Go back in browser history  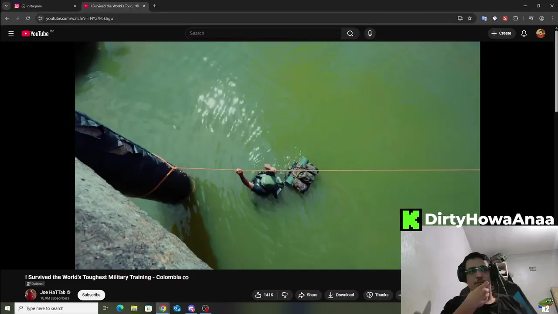(x=7, y=18)
